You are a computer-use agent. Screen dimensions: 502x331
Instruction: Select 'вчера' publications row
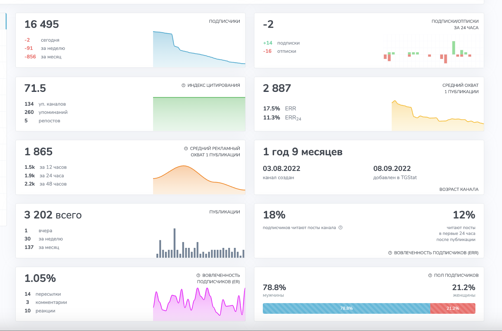38,231
